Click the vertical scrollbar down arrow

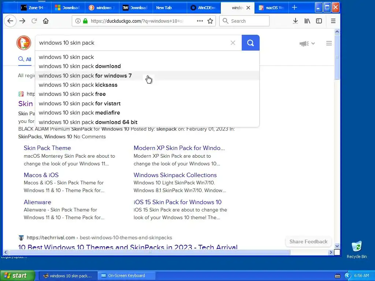(337, 246)
